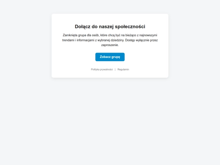
Task: Click the word informacjami in the description
Action: click(x=86, y=40)
